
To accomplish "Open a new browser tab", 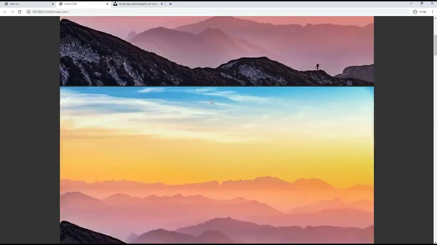I will [x=170, y=4].
